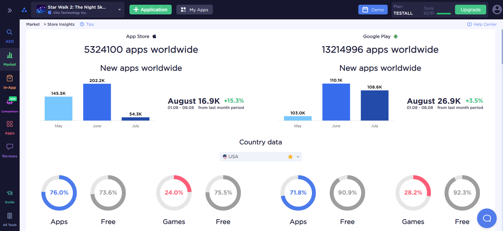This screenshot has height=231, width=503.
Task: Expand the sidebar with double chevron
Action: (10, 10)
